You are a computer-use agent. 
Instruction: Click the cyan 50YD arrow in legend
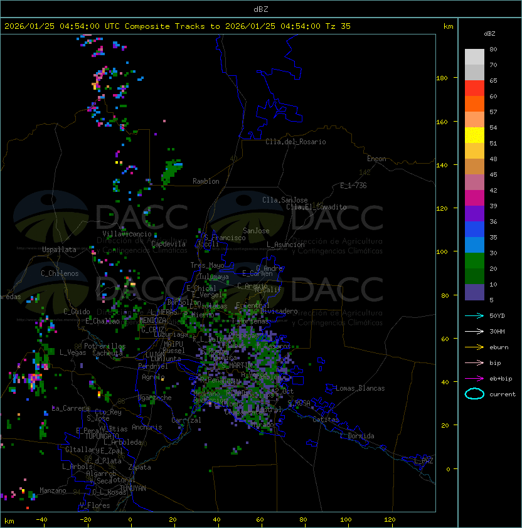click(474, 315)
